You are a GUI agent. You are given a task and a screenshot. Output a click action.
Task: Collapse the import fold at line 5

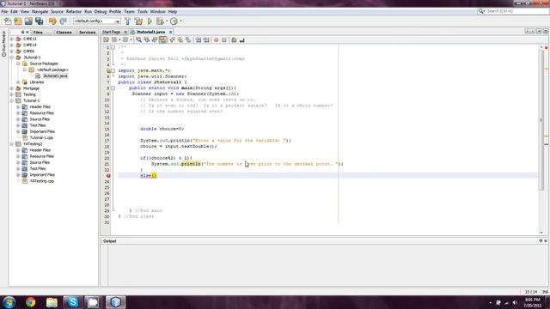tap(113, 70)
